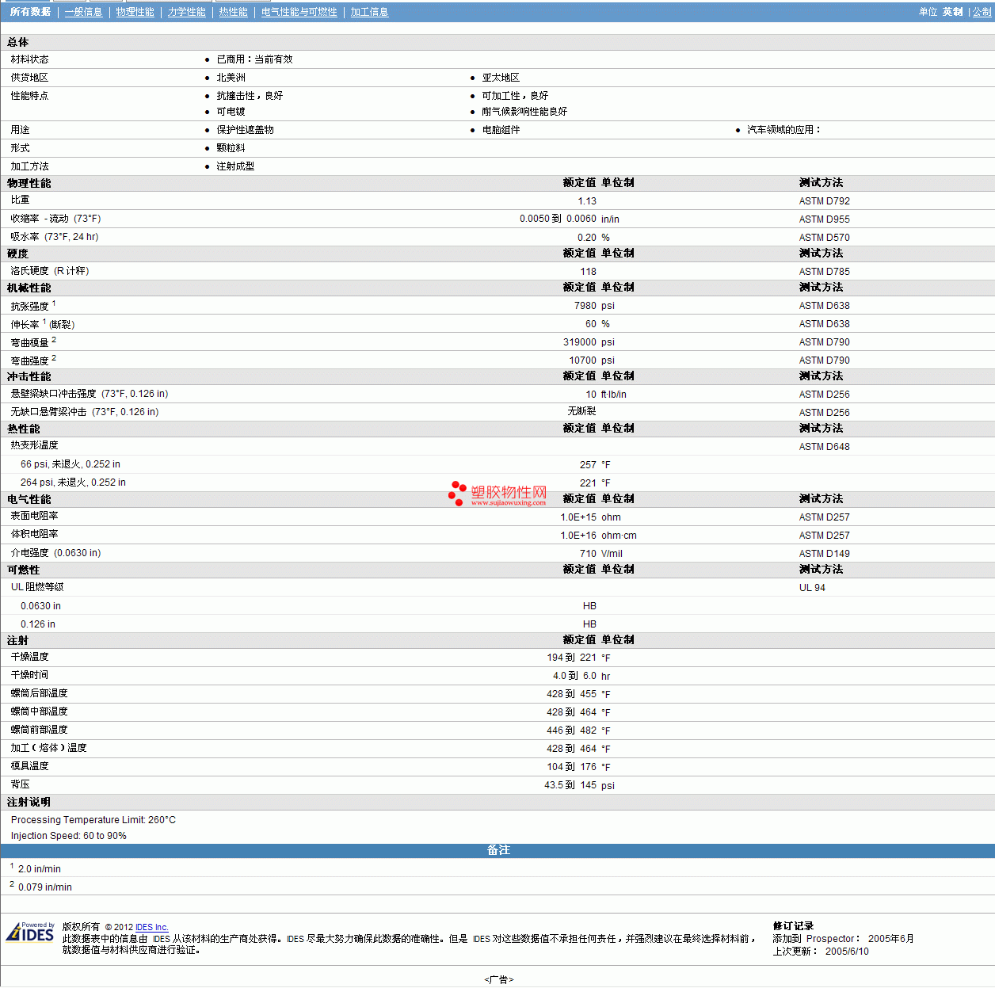The image size is (995, 988).
Task: Click the 汽车领域的应用 use entry
Action: pyautogui.click(x=783, y=130)
